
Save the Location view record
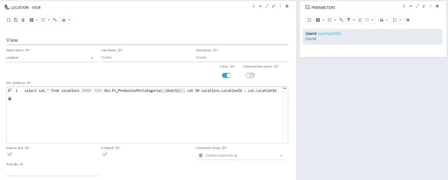coord(16,20)
